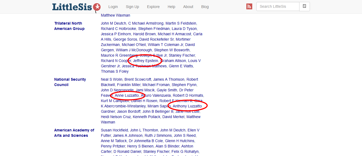Focus the Search LittleSis field
This screenshot has height=156, width=362.
[278, 6]
